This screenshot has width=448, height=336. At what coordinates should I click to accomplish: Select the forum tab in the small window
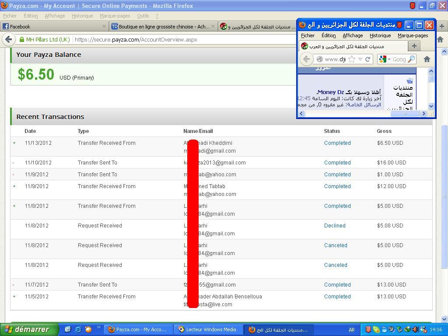point(353,46)
